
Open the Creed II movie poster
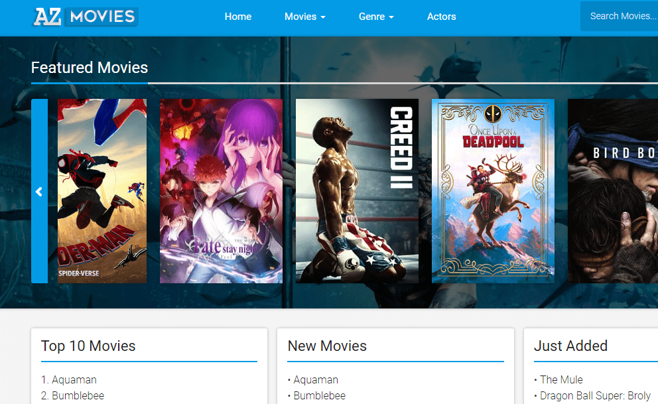pyautogui.click(x=357, y=191)
